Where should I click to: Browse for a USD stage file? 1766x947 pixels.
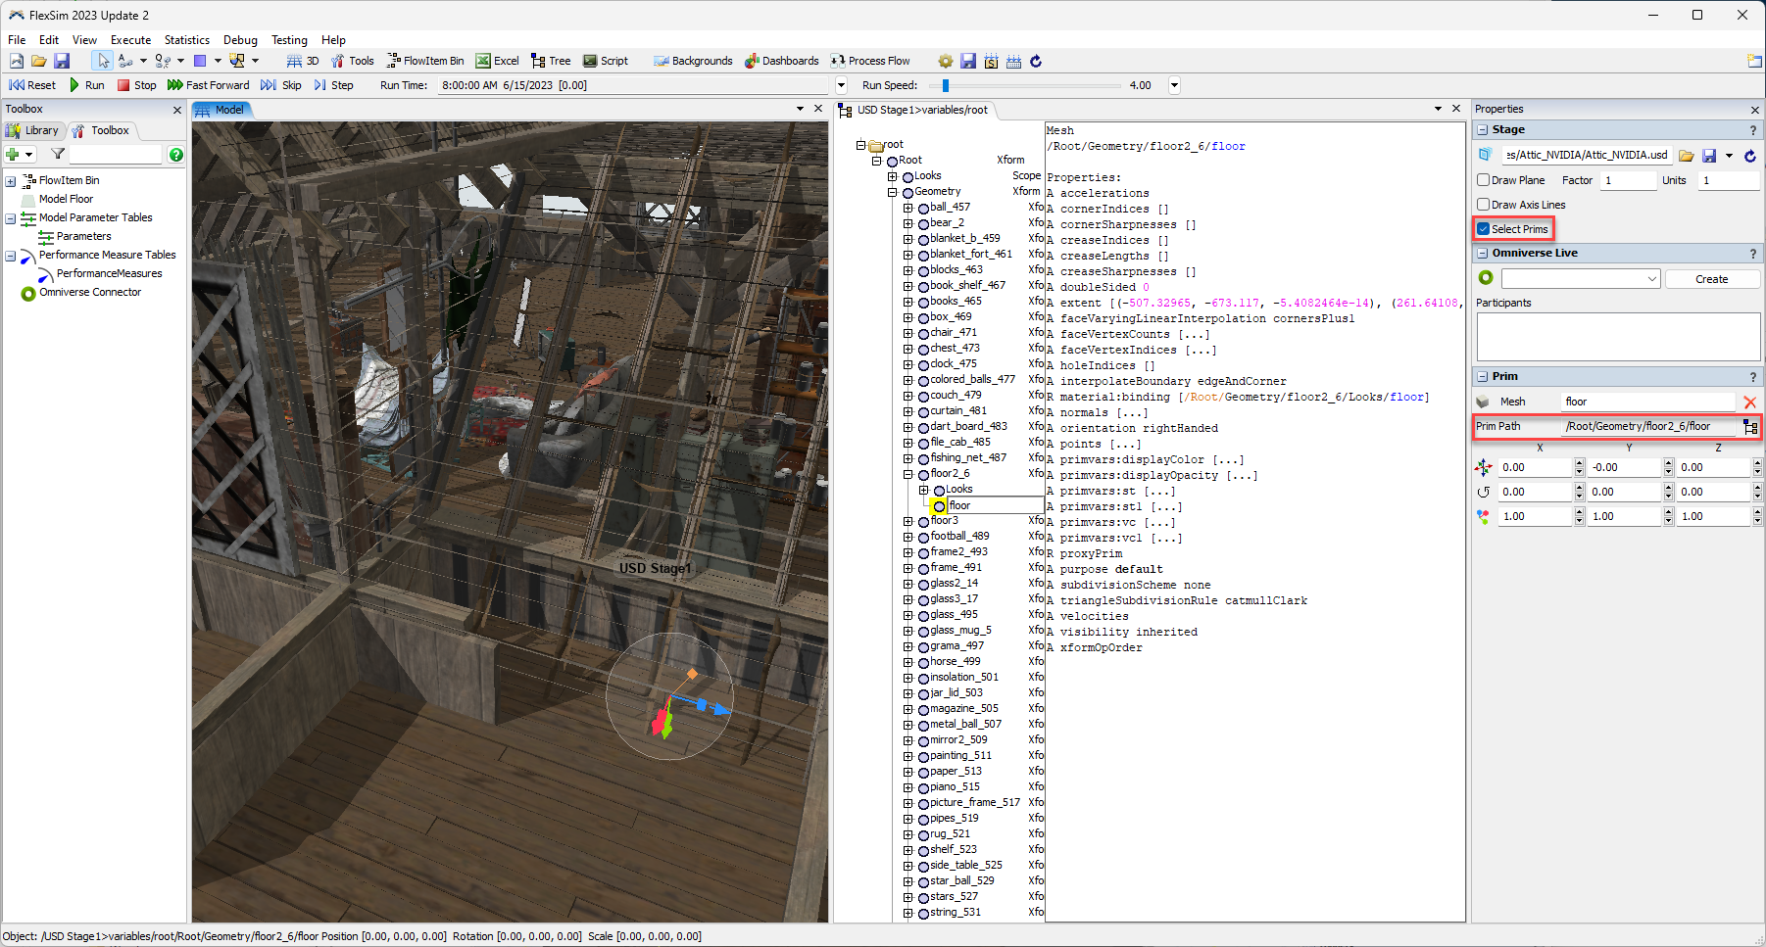(x=1686, y=156)
